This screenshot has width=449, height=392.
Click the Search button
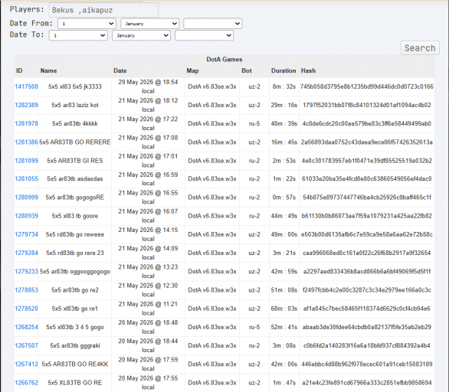pyautogui.click(x=420, y=47)
